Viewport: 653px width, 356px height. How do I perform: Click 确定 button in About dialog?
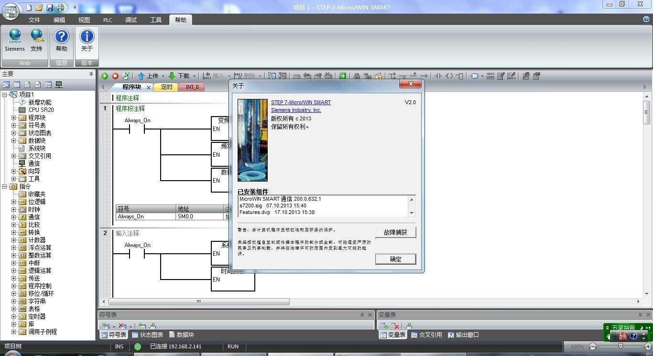[395, 259]
